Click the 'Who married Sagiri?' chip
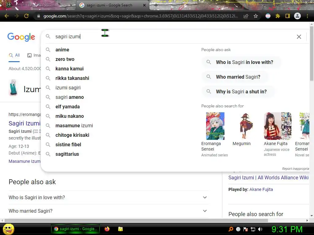The width and height of the screenshot is (314, 235). [x=235, y=77]
